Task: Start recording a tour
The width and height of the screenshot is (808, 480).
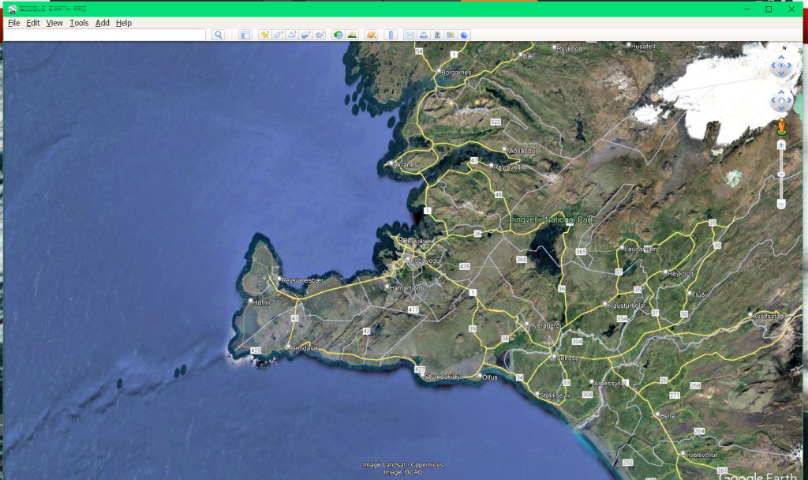Action: (x=320, y=35)
